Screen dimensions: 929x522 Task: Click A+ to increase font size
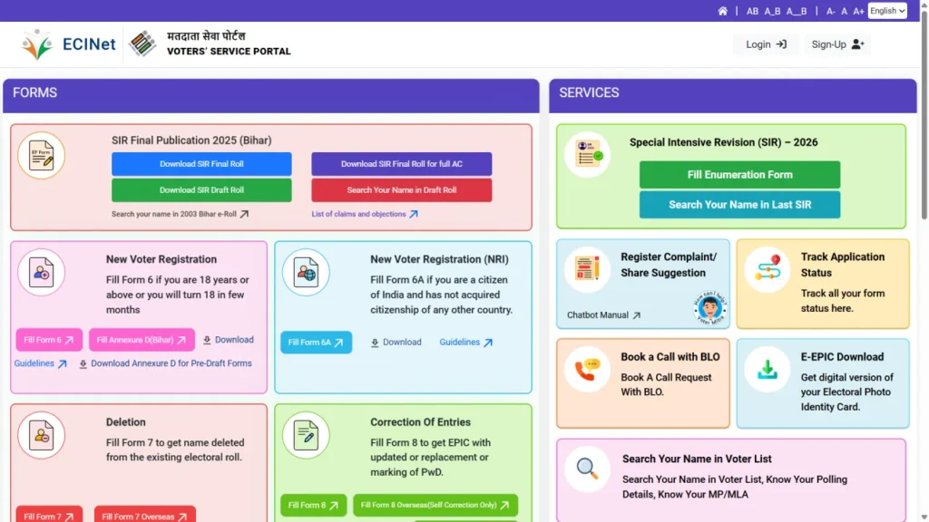click(858, 10)
